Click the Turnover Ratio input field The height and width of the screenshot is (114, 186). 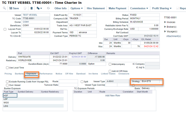(x=68, y=85)
